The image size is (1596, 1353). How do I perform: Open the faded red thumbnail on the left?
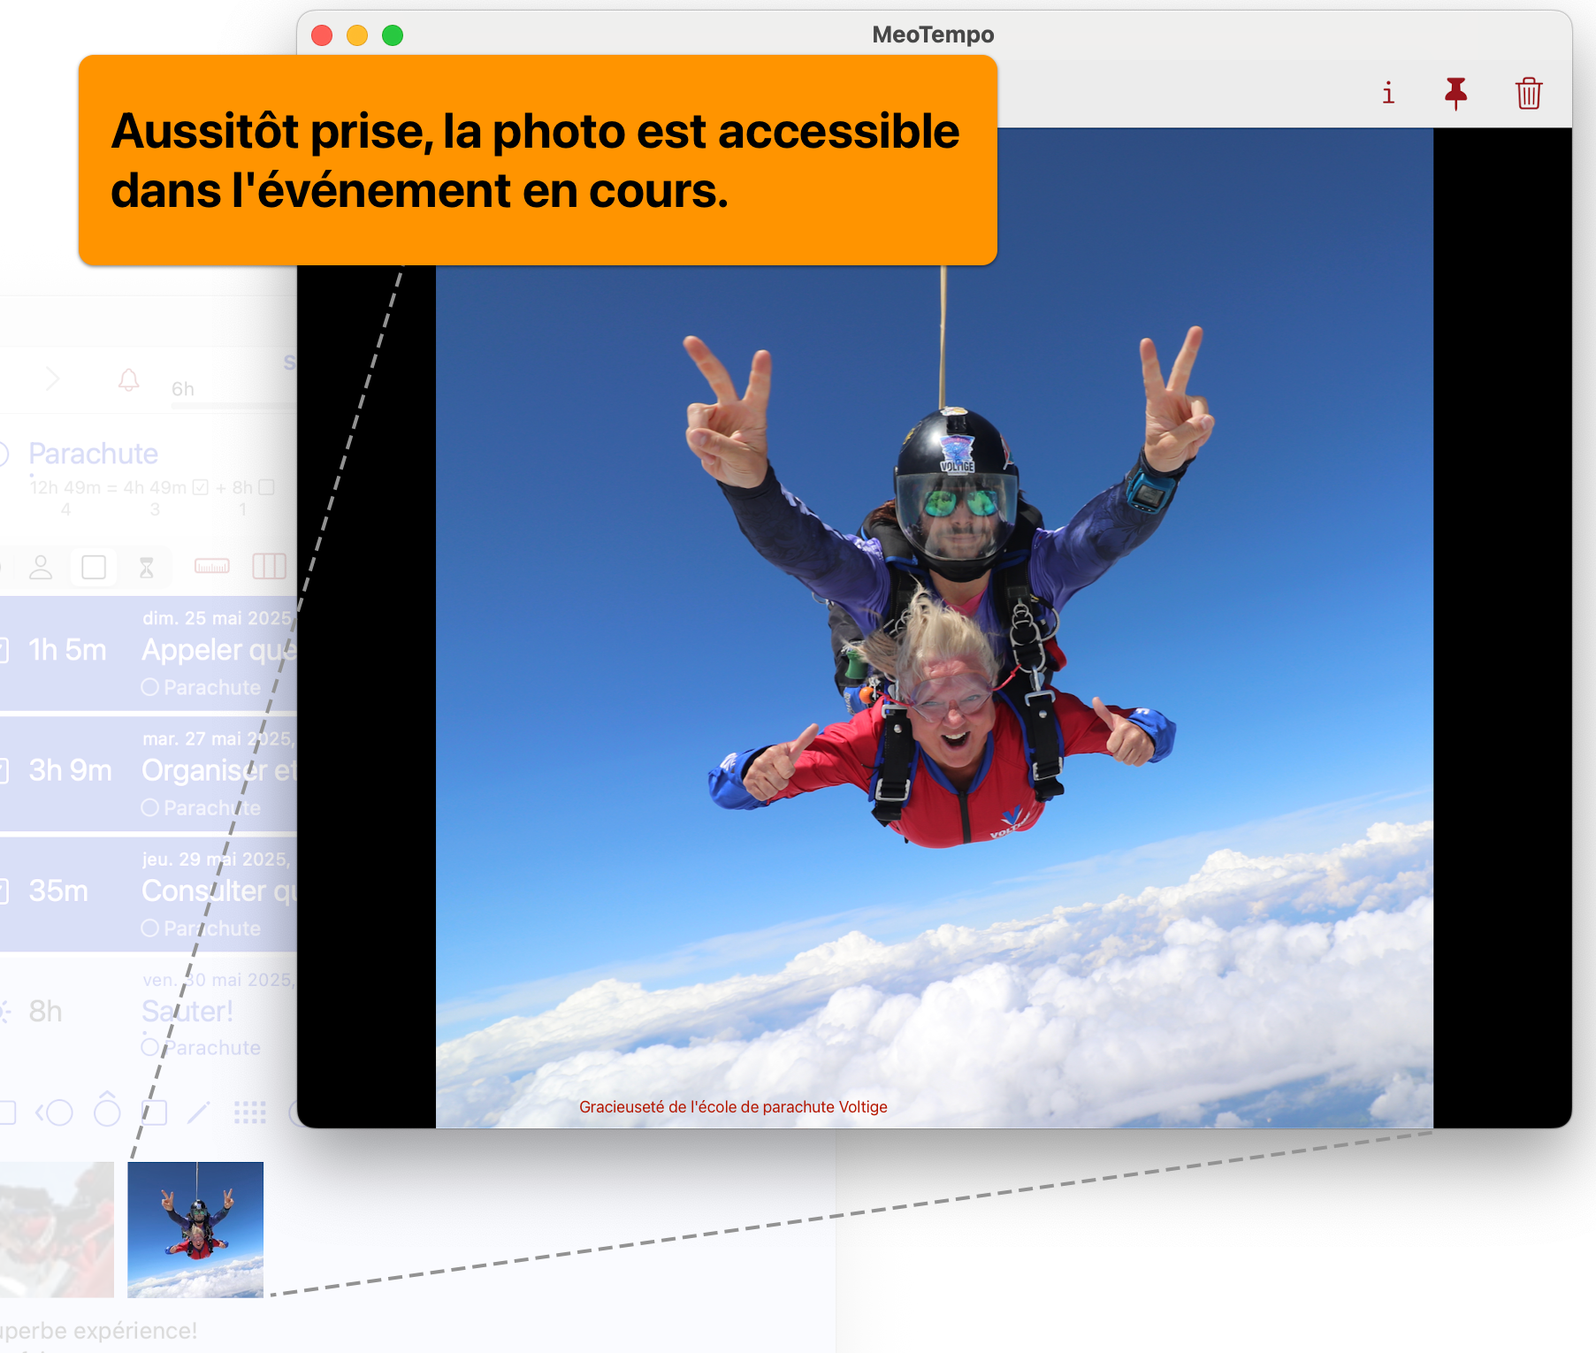coord(57,1230)
